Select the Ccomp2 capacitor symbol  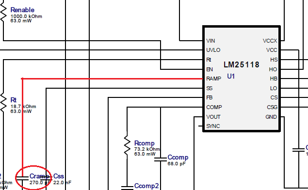(x=127, y=188)
